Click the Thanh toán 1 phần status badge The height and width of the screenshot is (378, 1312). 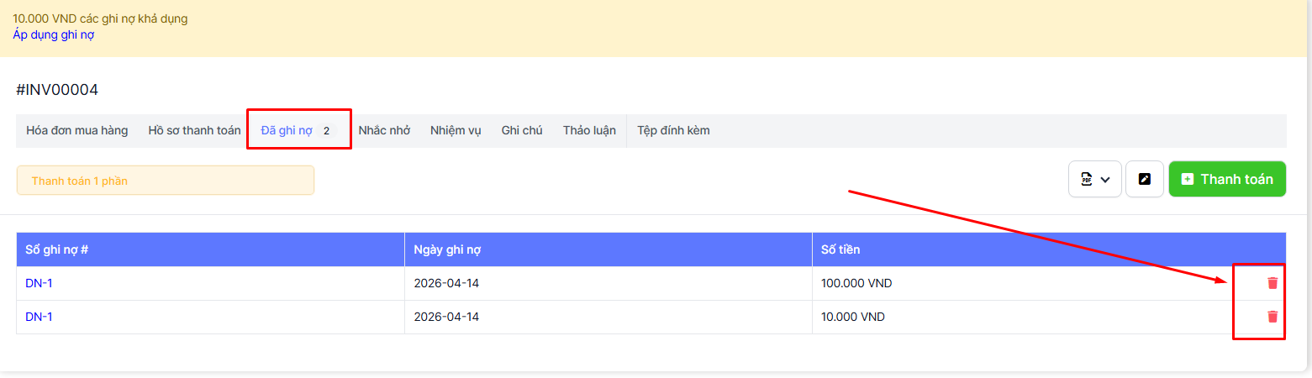pos(165,181)
